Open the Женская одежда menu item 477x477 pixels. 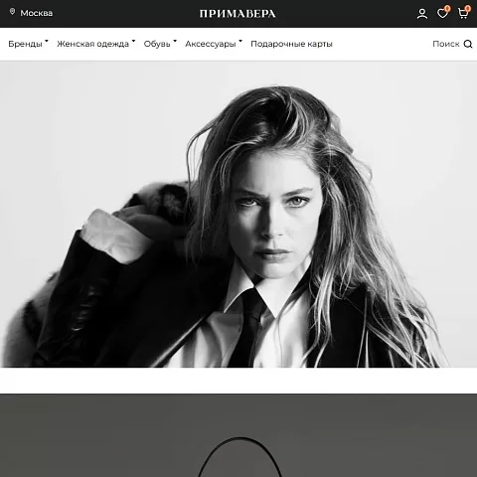coord(92,44)
